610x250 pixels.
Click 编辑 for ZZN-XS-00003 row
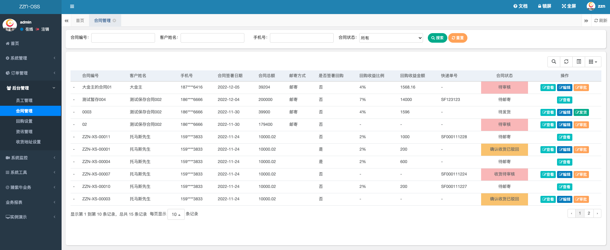coord(565,199)
